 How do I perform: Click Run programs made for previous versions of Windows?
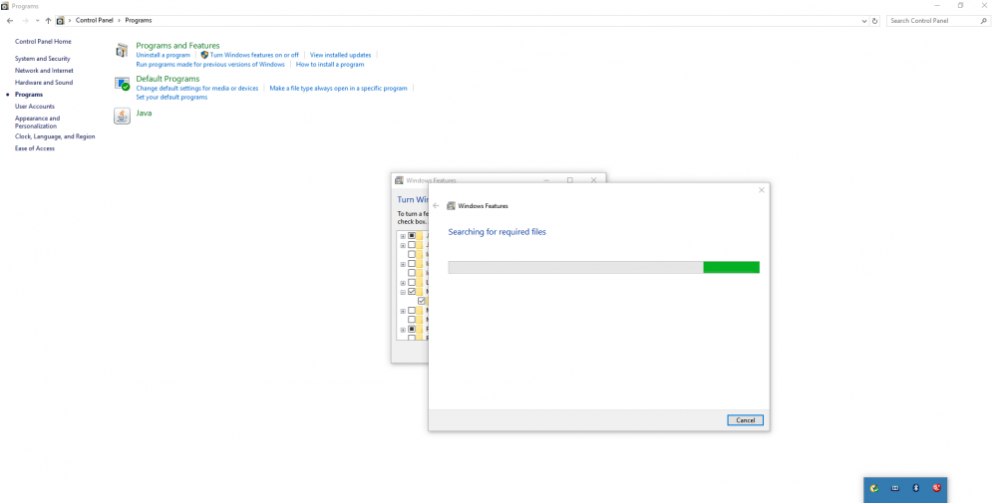click(210, 64)
